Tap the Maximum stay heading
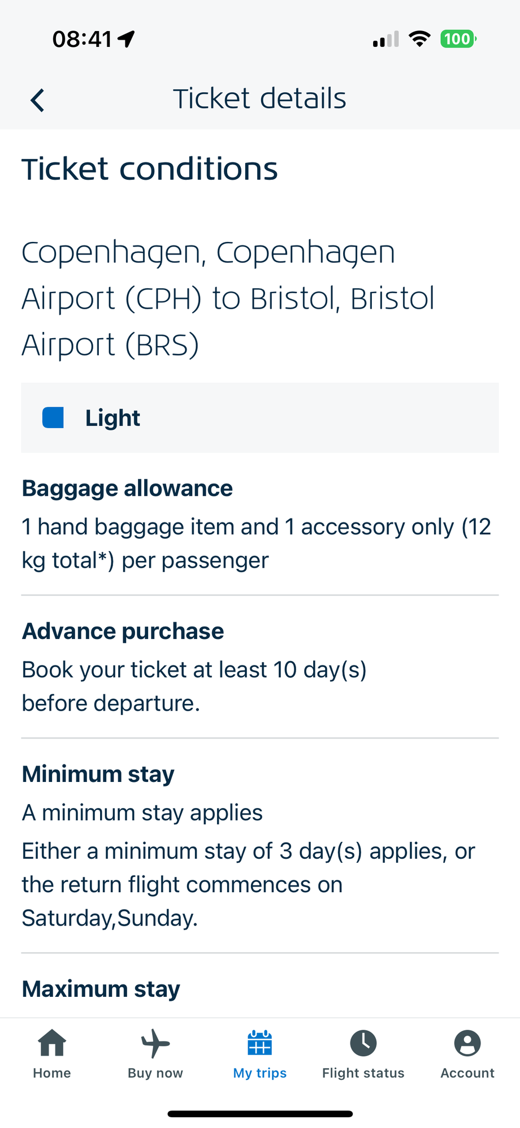This screenshot has height=1128, width=520. pyautogui.click(x=101, y=989)
